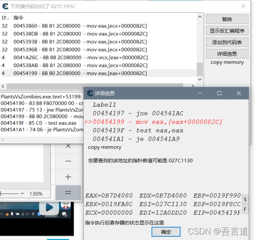The width and height of the screenshot is (255, 240).
Task: Click the zoom slider left of 130%
Action: [x=9, y=194]
